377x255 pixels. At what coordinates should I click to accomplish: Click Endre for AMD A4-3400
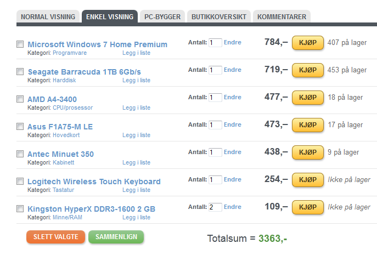[233, 97]
